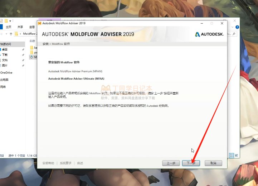This screenshot has height=186, width=258.
Task: Minimize the Moldflow Adviser installer window
Action: coord(202,23)
